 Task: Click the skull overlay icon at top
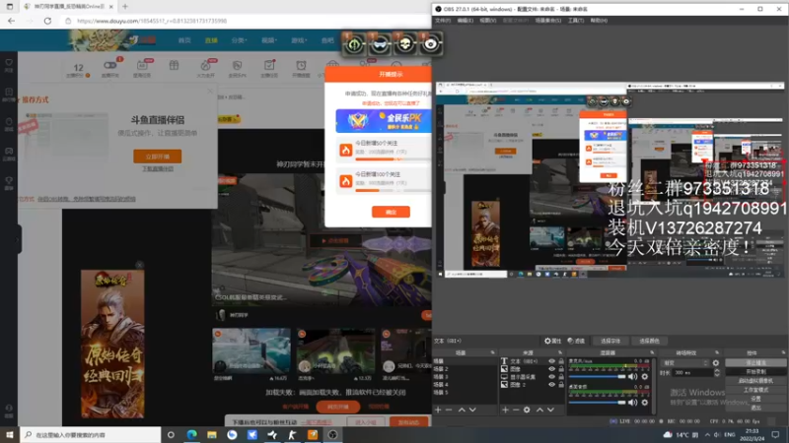(404, 44)
